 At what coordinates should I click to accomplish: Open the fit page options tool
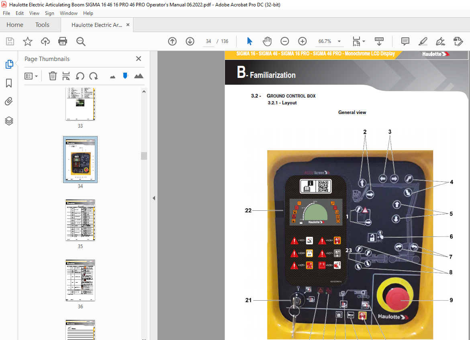pyautogui.click(x=356, y=41)
